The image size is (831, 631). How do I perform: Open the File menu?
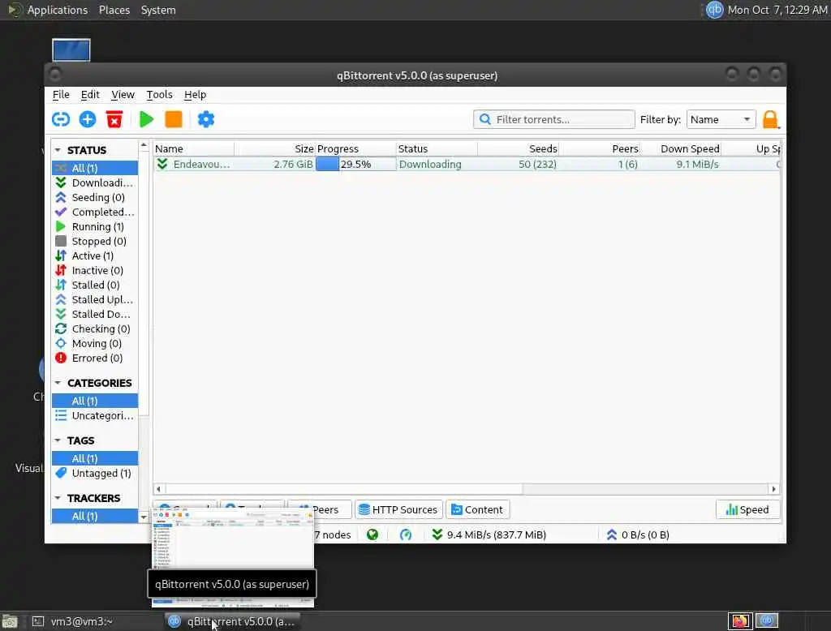[x=61, y=94]
